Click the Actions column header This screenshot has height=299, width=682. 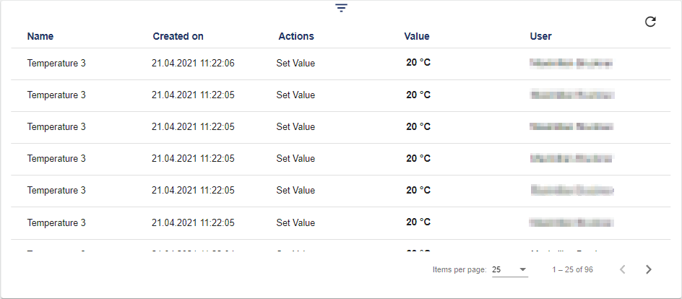pos(296,36)
